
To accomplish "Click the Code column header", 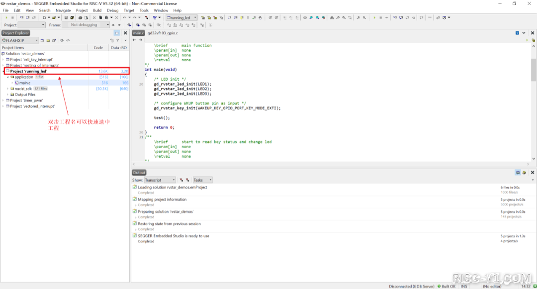I will (98, 48).
